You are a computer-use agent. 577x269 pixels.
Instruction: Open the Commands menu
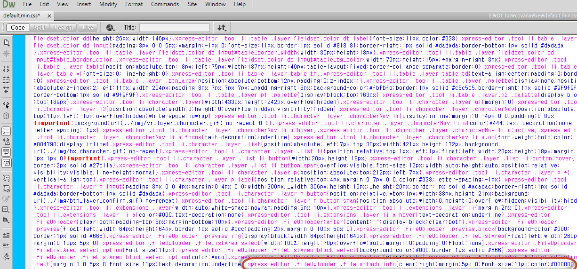click(165, 4)
